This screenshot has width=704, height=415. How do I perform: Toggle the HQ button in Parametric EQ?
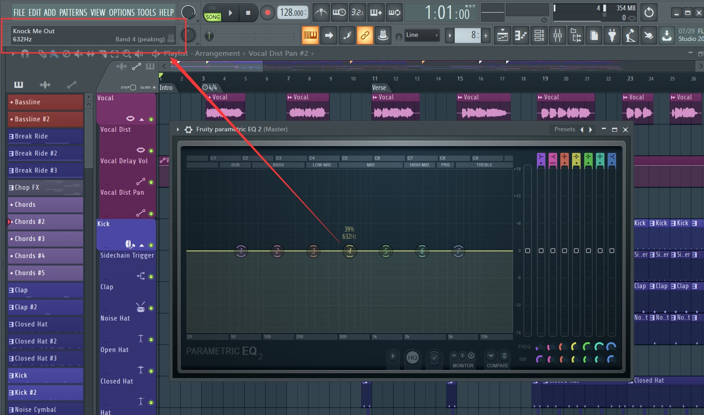point(412,357)
